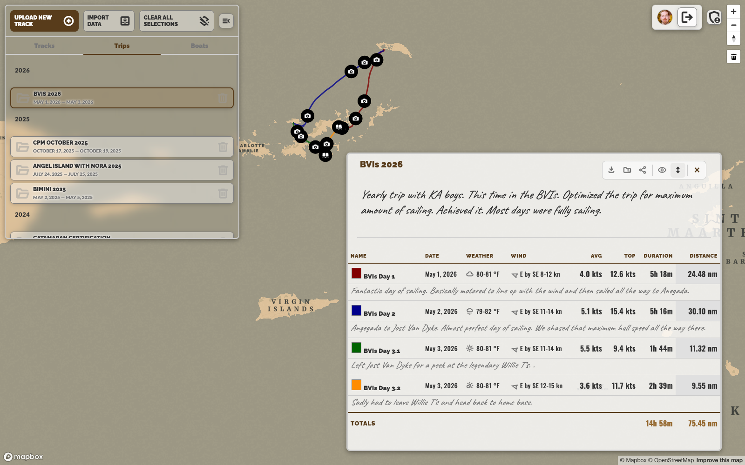Open the CPM October 2025 trip
745x465 pixels.
[x=122, y=146]
